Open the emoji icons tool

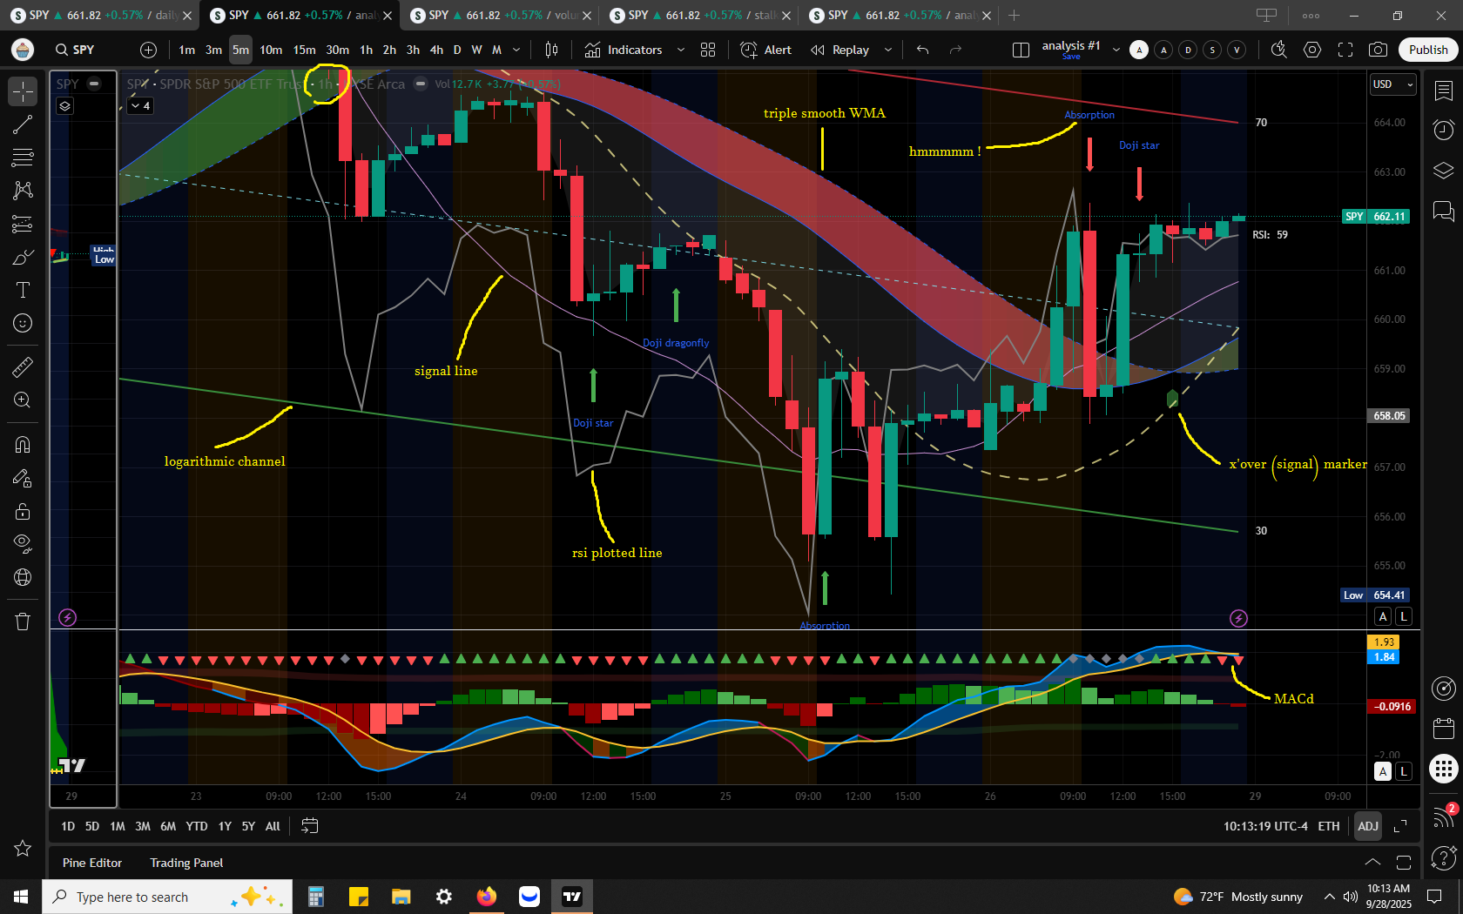(x=23, y=323)
